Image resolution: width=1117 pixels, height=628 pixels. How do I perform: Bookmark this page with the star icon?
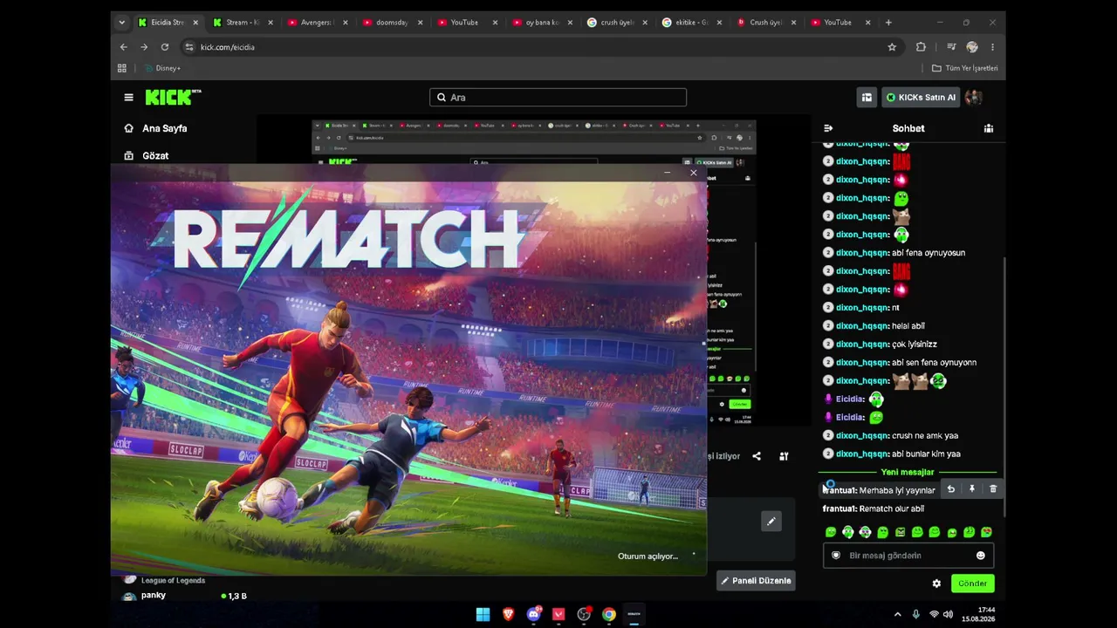(892, 47)
